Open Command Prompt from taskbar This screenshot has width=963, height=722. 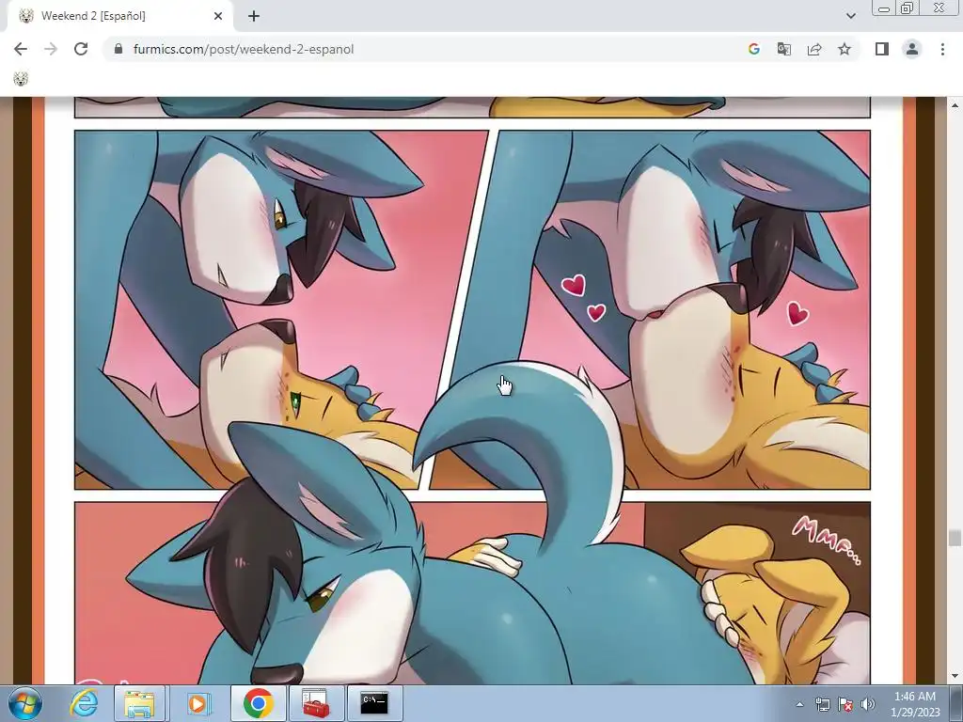(374, 703)
